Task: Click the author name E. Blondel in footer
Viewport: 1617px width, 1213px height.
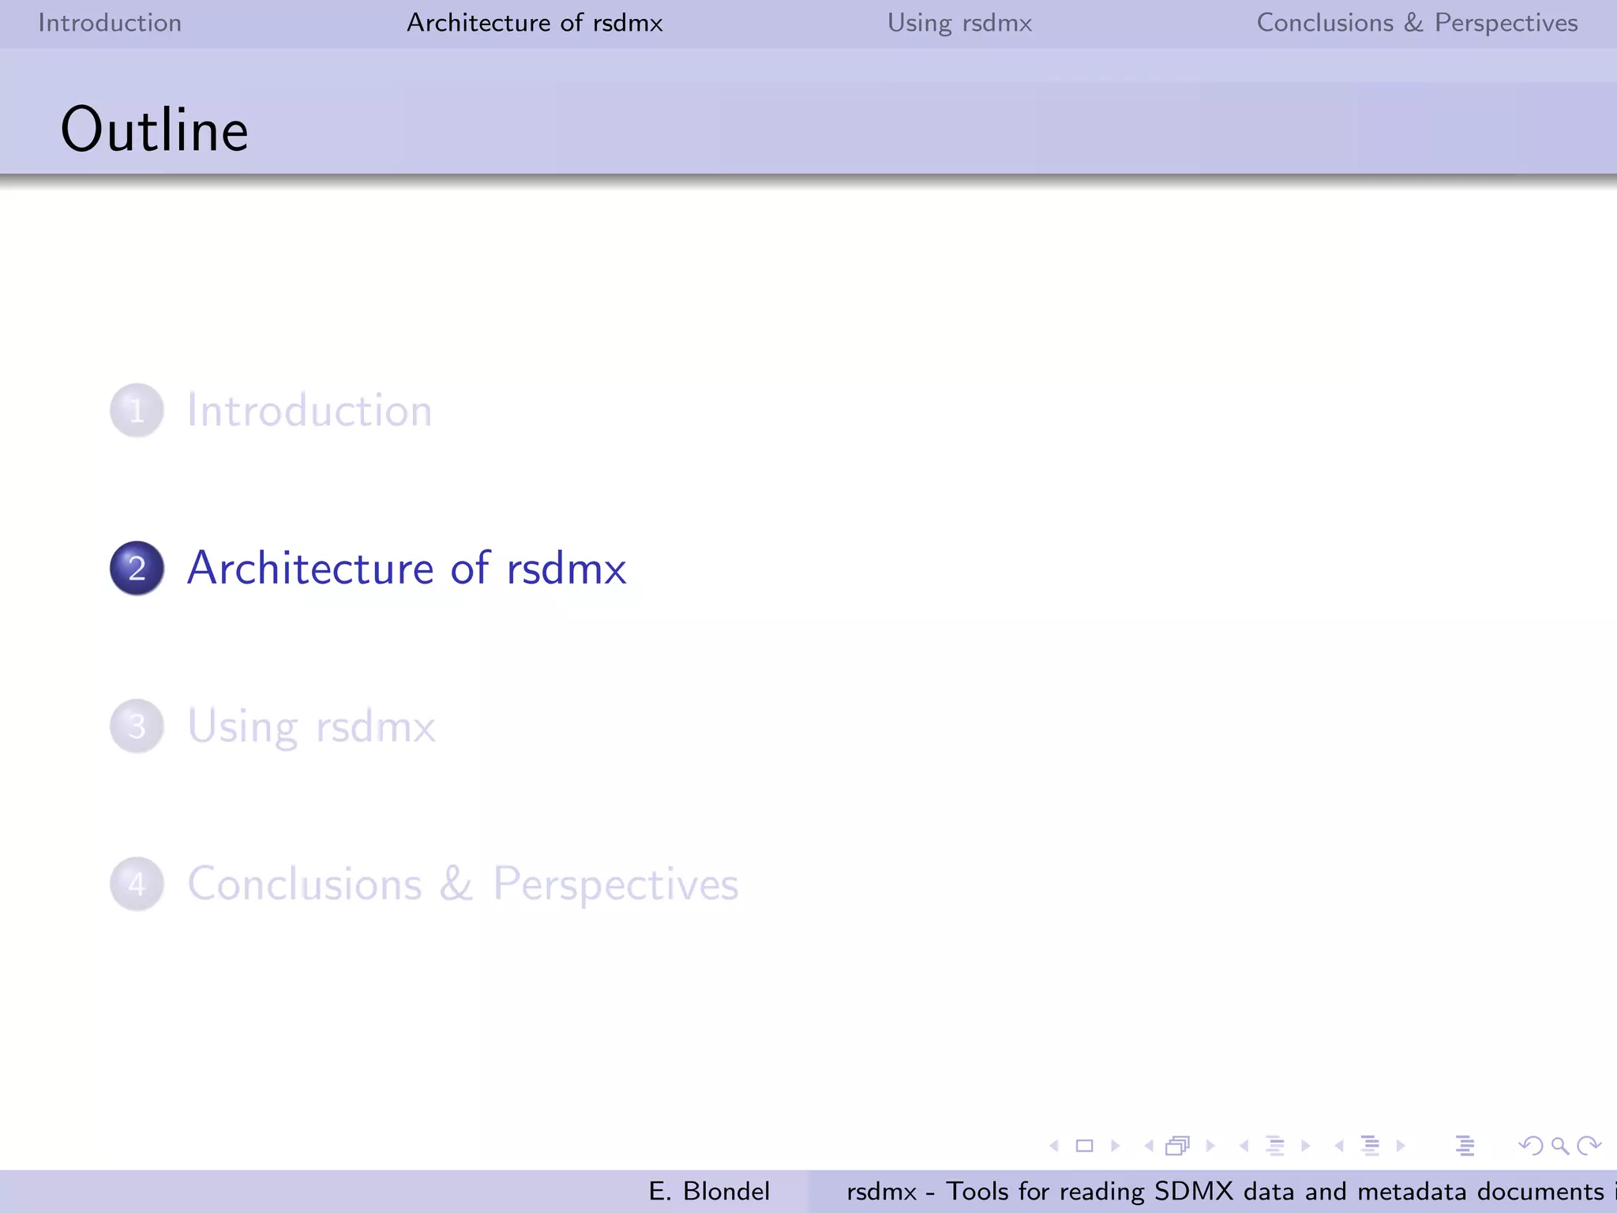Action: (709, 1191)
